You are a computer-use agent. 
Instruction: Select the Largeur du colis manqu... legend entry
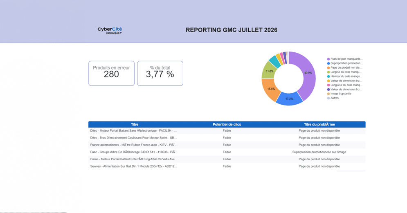click(344, 72)
